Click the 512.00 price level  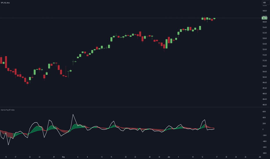(264, 60)
